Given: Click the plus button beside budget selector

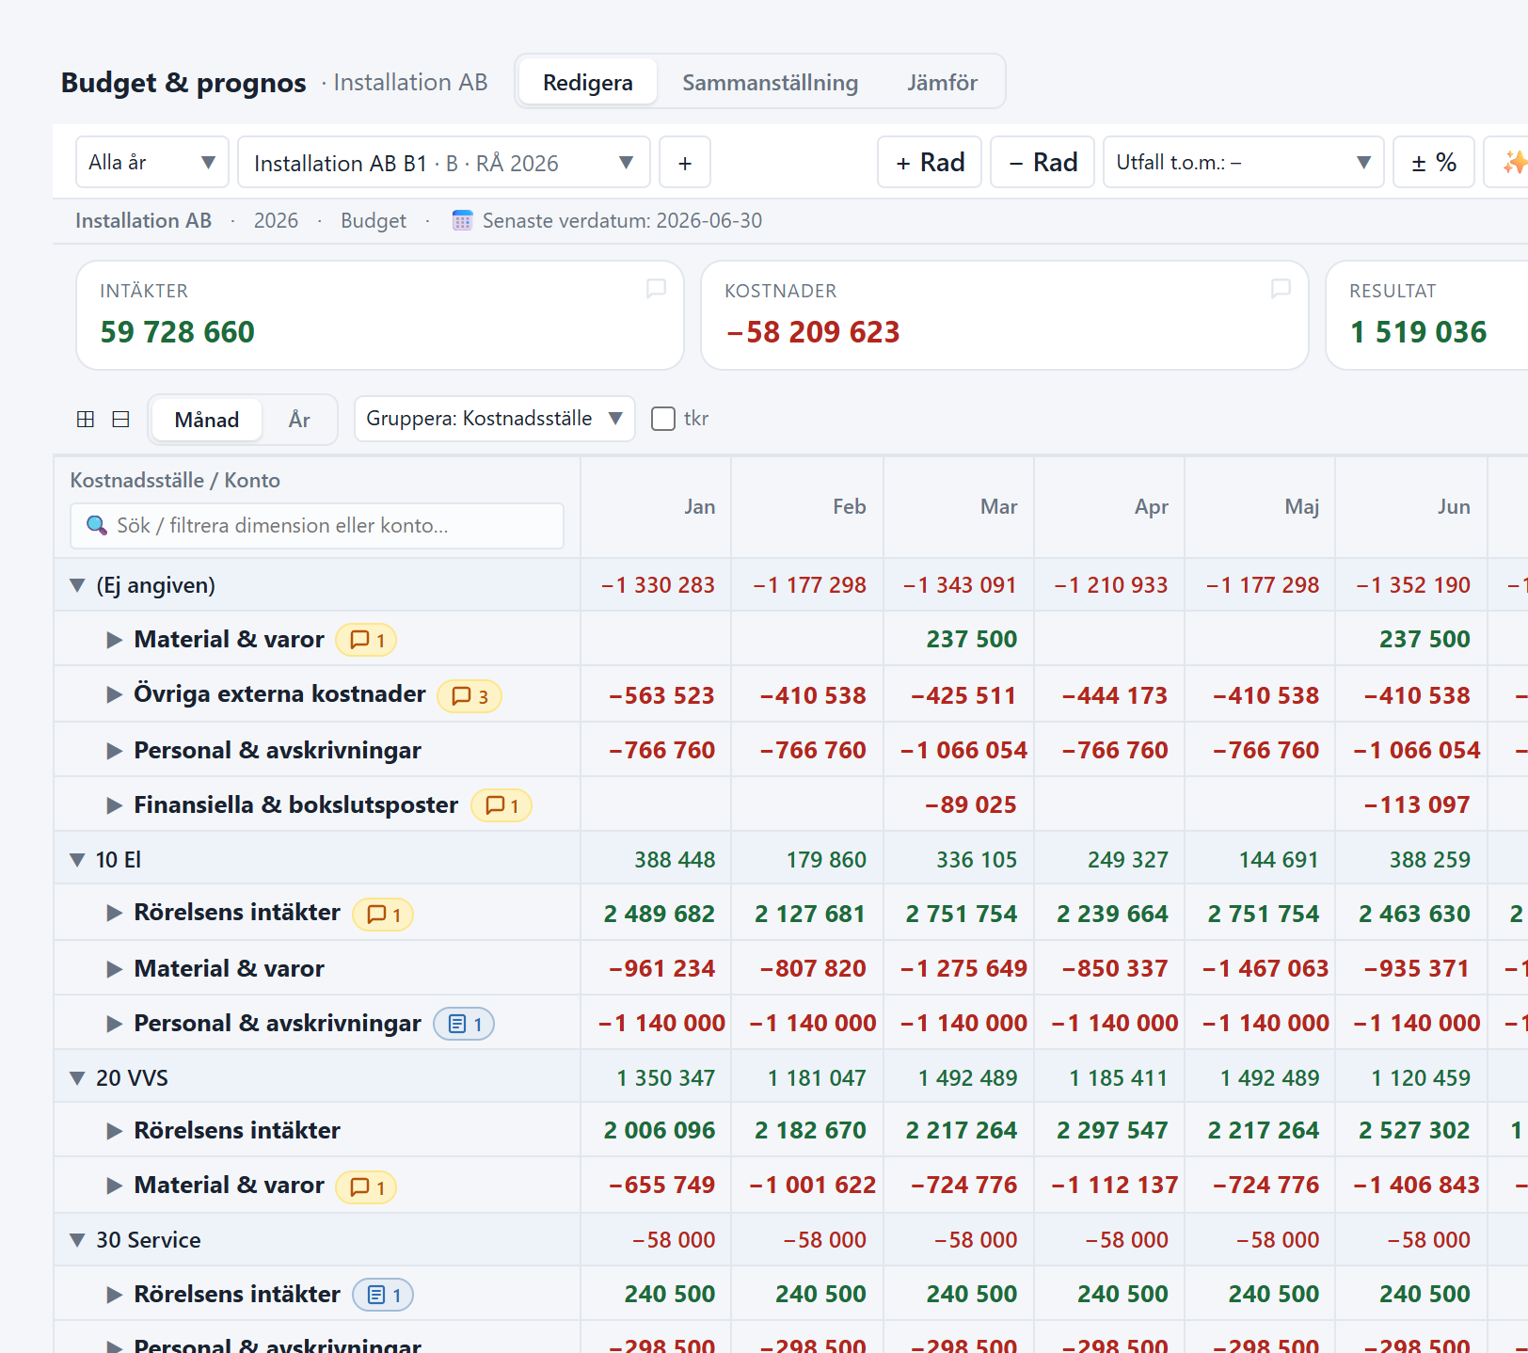Looking at the screenshot, I should pyautogui.click(x=685, y=162).
